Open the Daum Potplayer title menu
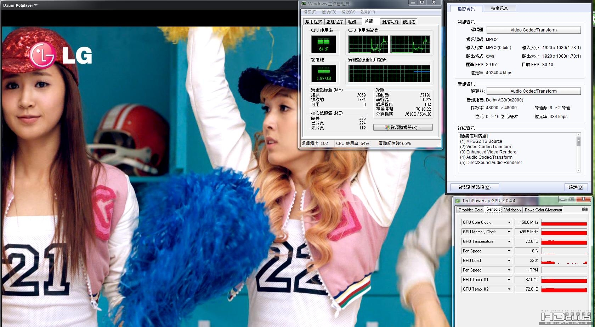 (x=20, y=5)
